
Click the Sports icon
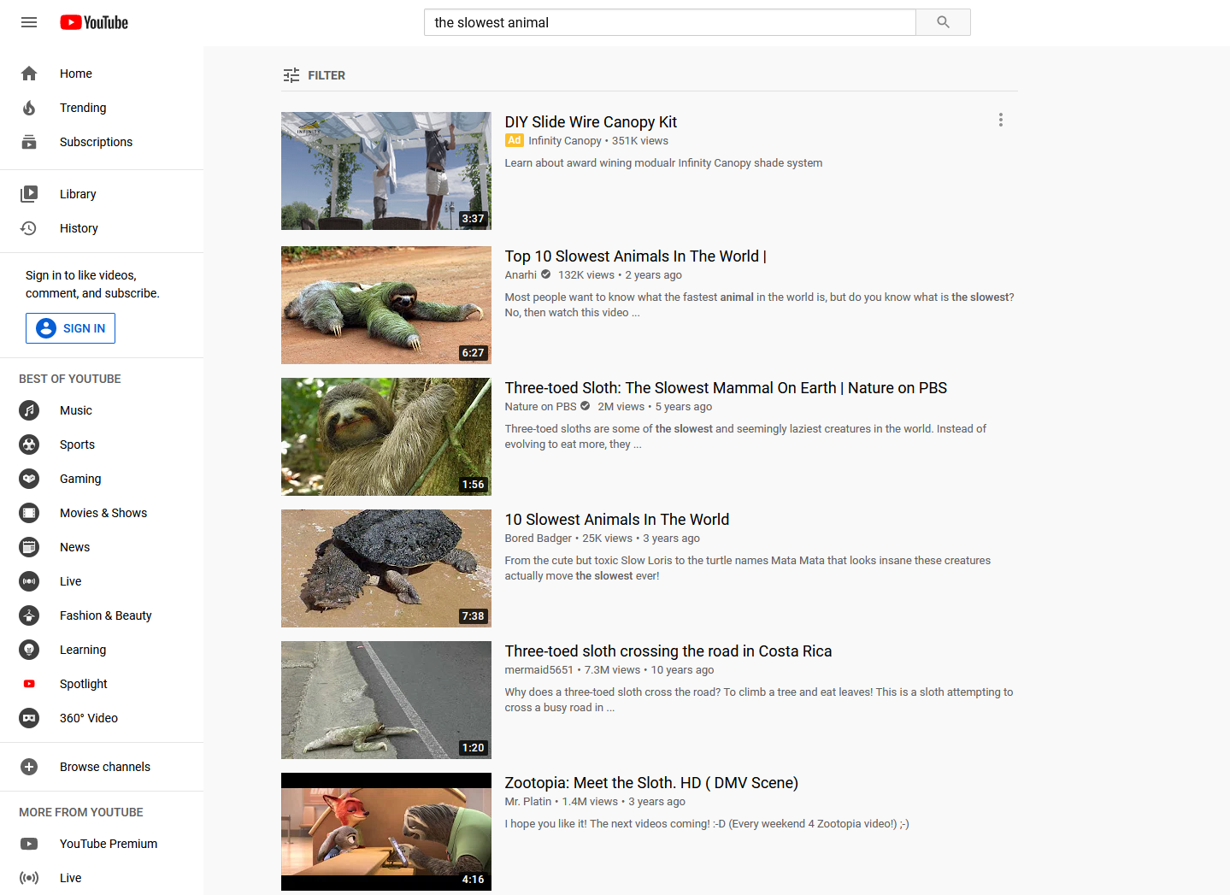(x=29, y=445)
